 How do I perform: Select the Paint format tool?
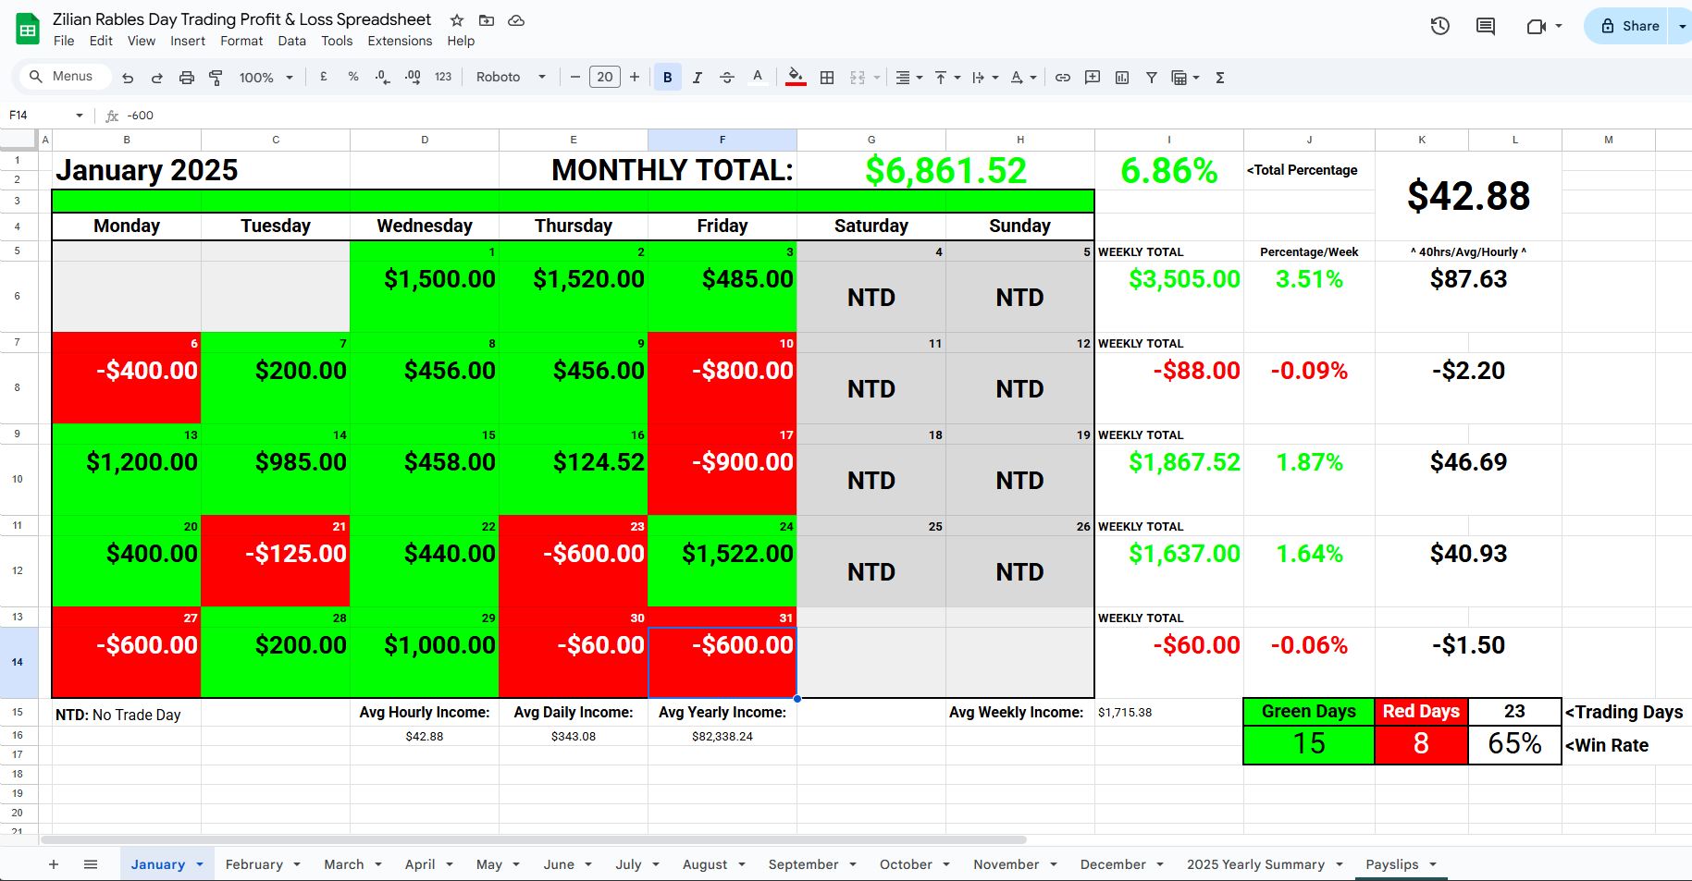[216, 78]
